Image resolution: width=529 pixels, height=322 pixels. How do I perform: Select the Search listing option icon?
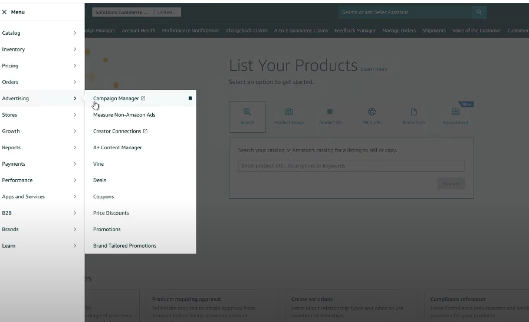247,111
